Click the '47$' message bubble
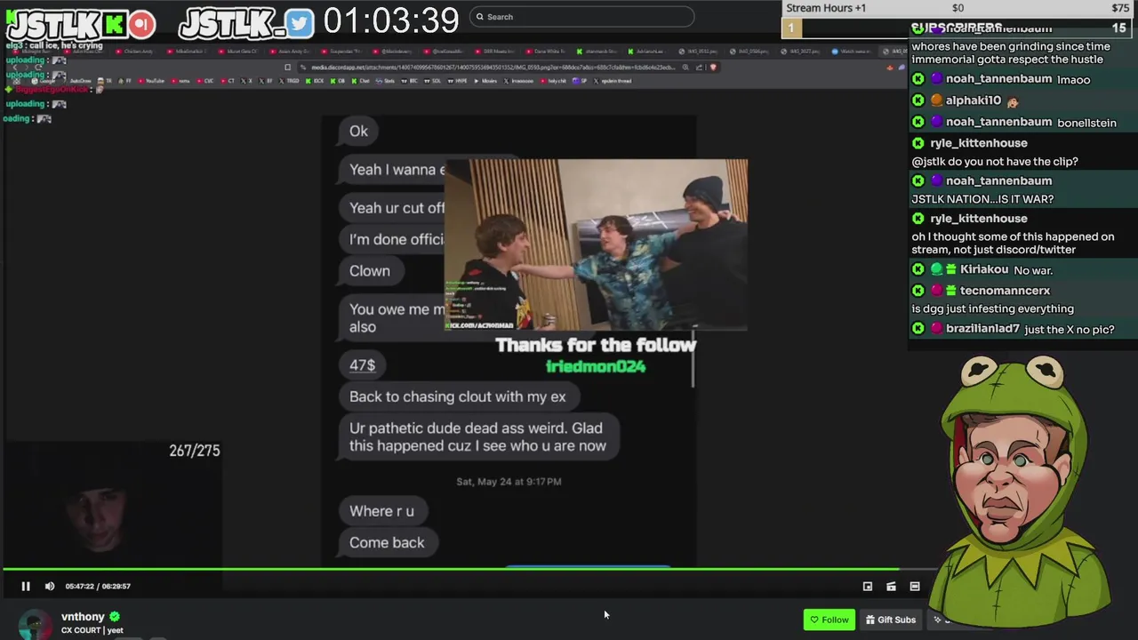Screen dimensions: 1138x640 coord(362,365)
